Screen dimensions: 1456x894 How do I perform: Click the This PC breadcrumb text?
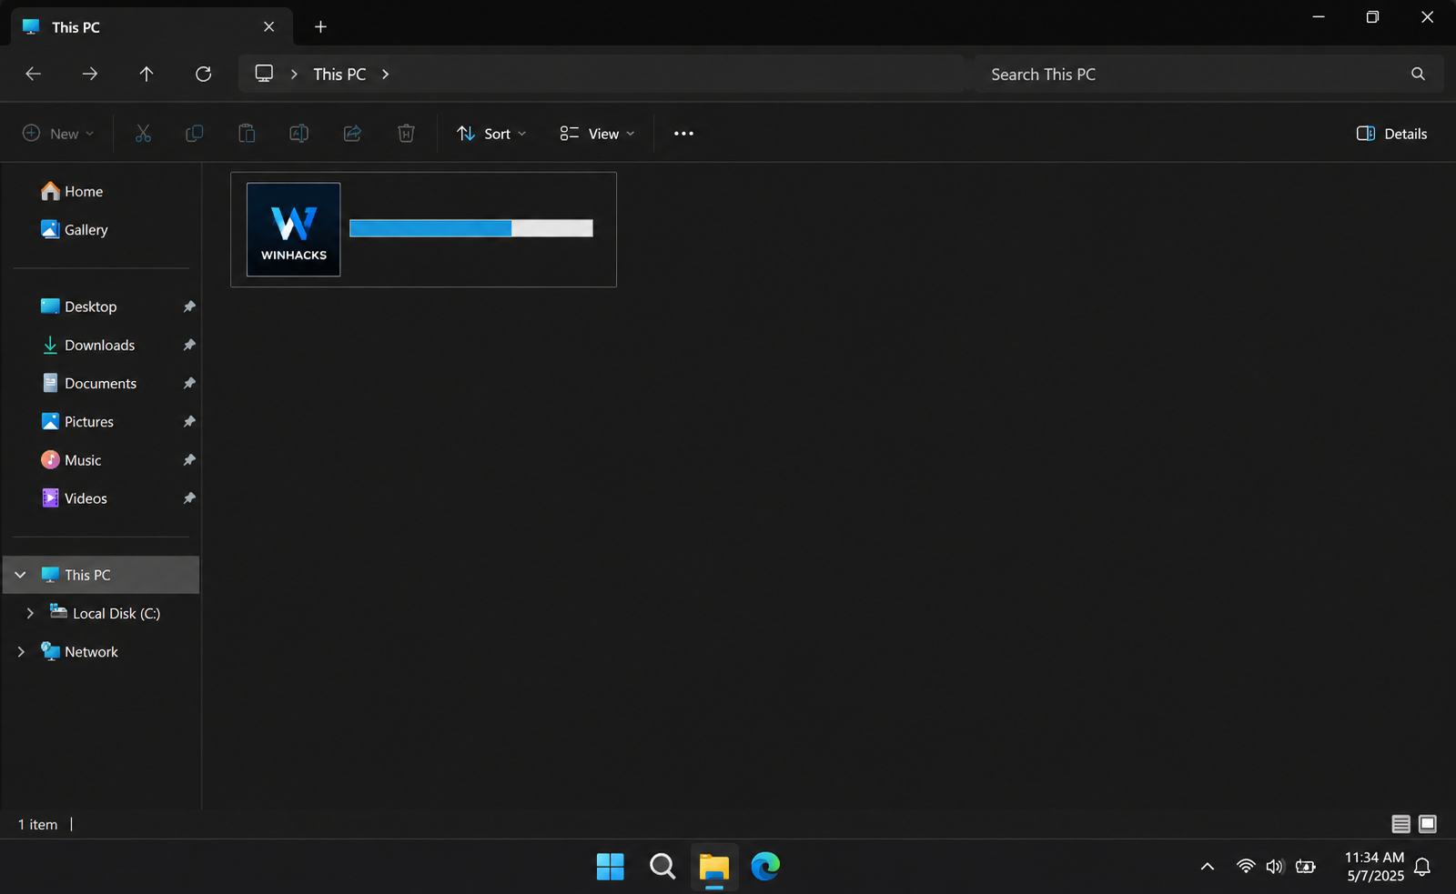pyautogui.click(x=339, y=74)
